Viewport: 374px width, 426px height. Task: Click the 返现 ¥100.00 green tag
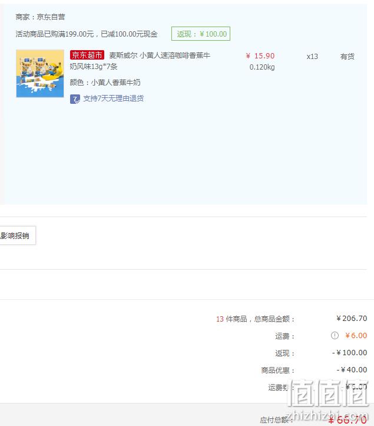coord(201,34)
